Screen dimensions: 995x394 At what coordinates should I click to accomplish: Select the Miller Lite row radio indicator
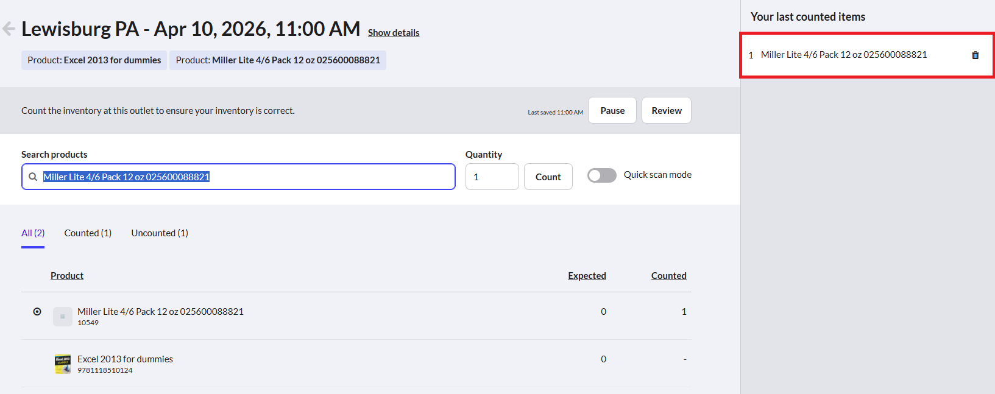click(x=37, y=311)
